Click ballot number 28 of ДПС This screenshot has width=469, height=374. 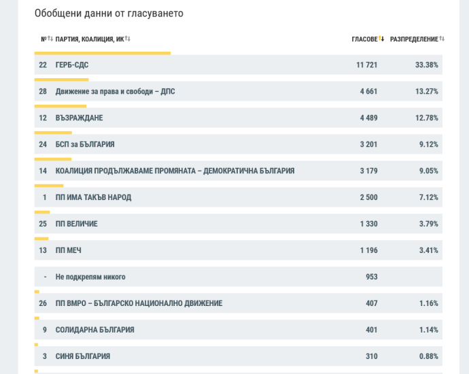coord(43,91)
